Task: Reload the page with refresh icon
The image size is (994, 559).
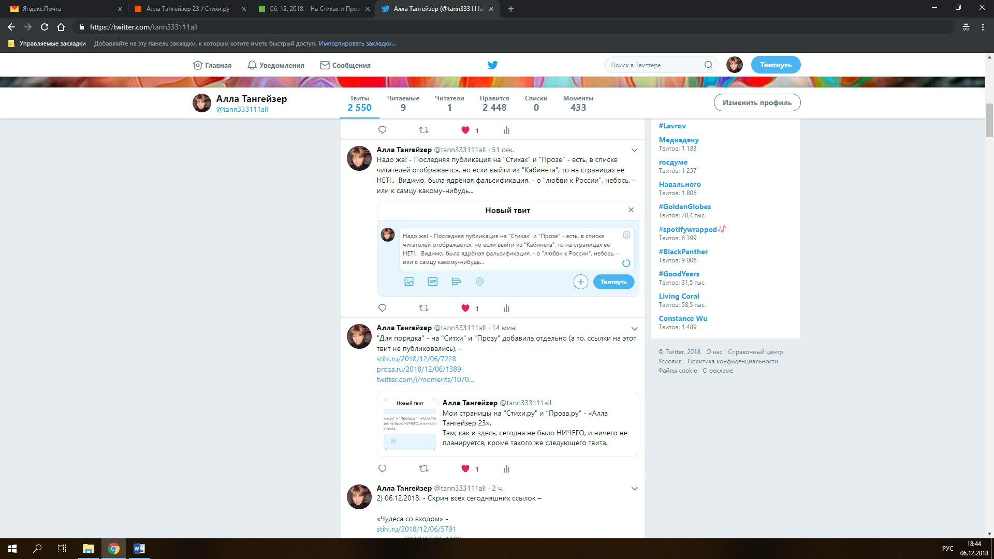Action: [x=45, y=27]
